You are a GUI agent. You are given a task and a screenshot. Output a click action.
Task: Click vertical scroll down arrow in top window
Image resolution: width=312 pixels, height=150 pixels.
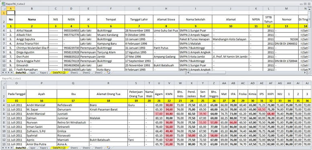tap(310, 69)
